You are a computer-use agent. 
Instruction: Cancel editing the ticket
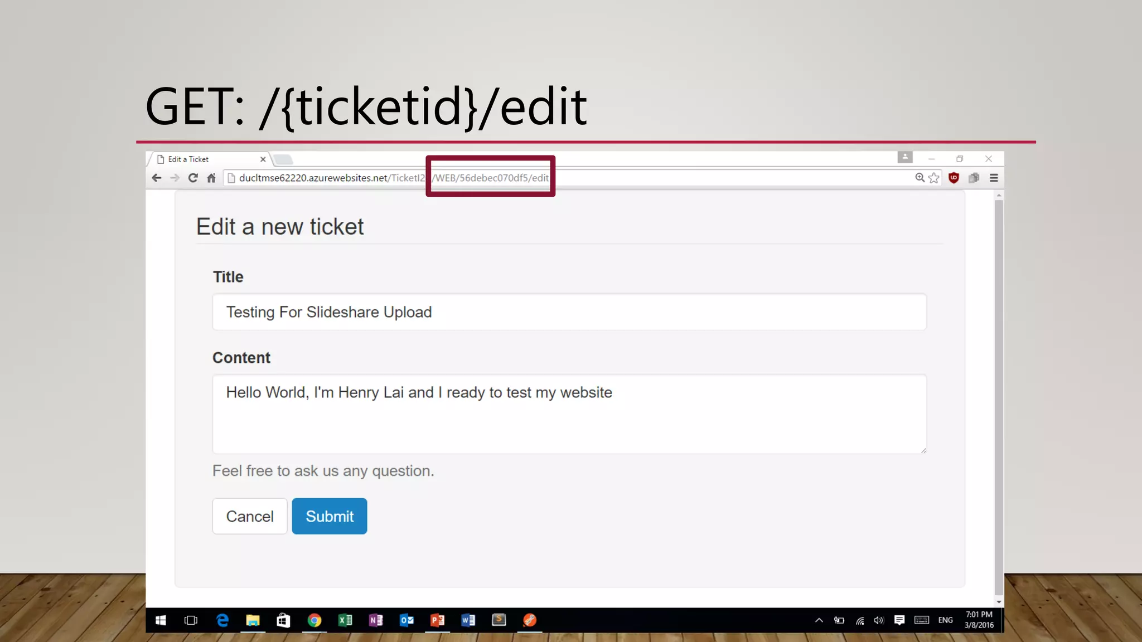tap(250, 516)
